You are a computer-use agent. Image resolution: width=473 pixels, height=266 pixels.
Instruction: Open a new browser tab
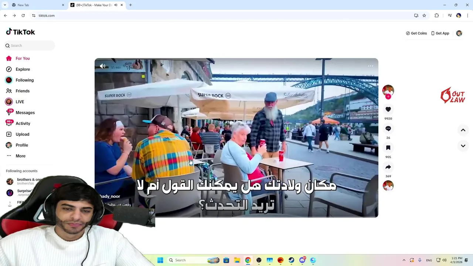[x=130, y=5]
